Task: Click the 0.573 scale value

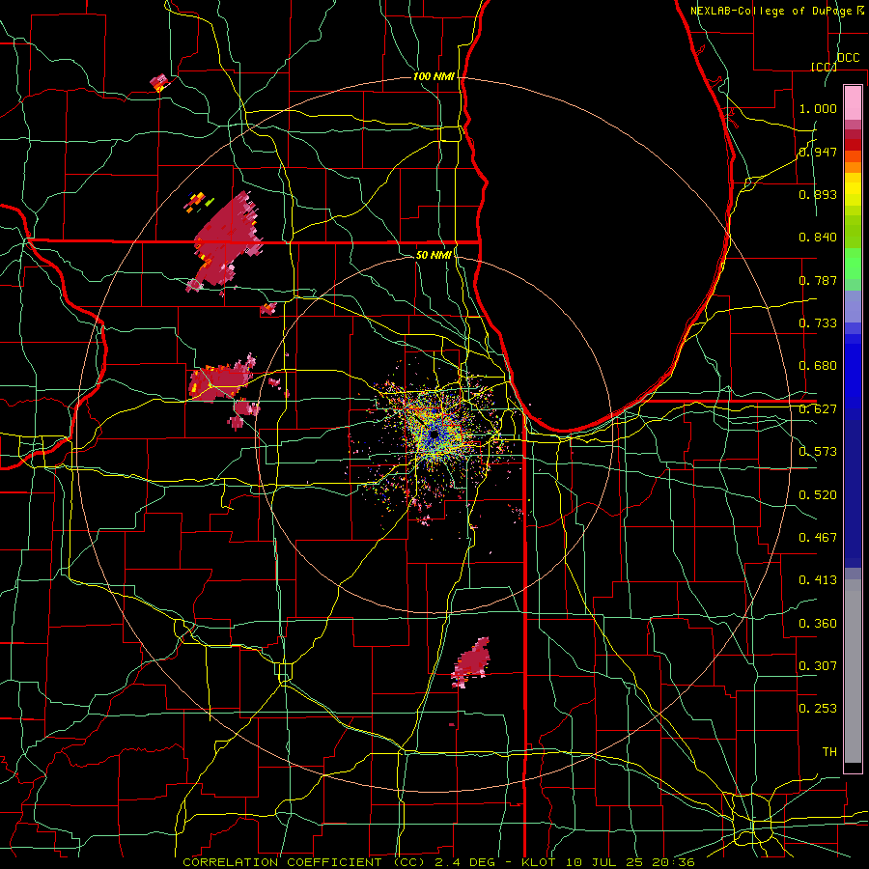Action: click(x=818, y=452)
